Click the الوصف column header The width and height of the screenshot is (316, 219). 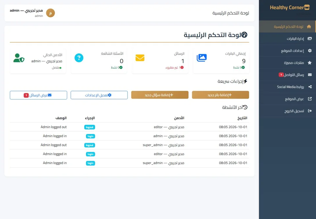(x=61, y=118)
